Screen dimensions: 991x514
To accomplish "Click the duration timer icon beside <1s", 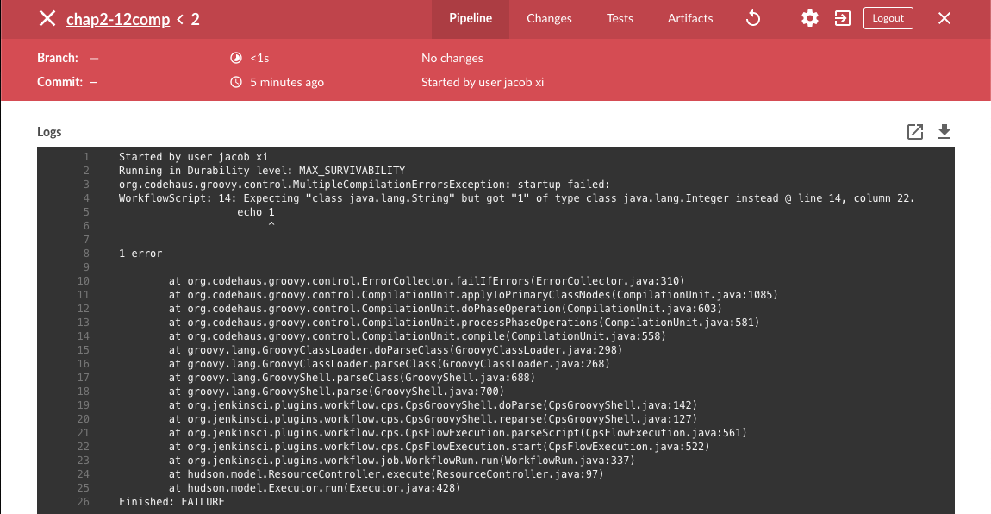I will (236, 59).
